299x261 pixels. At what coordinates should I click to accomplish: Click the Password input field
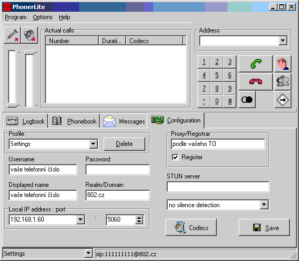(117, 169)
